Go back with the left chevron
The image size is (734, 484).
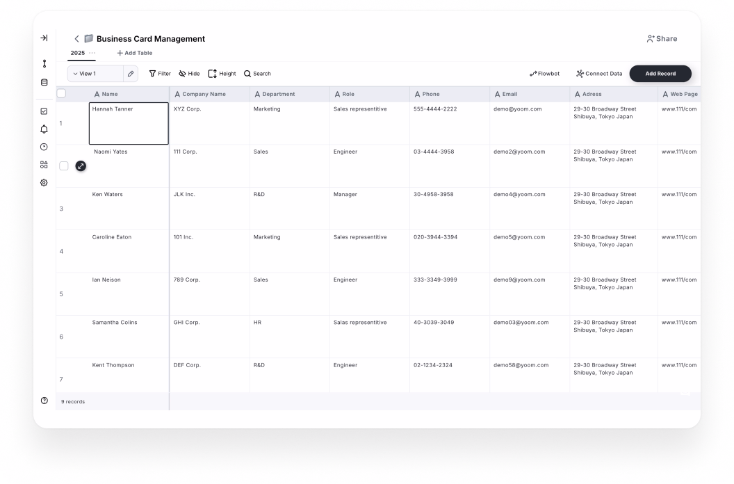coord(76,39)
